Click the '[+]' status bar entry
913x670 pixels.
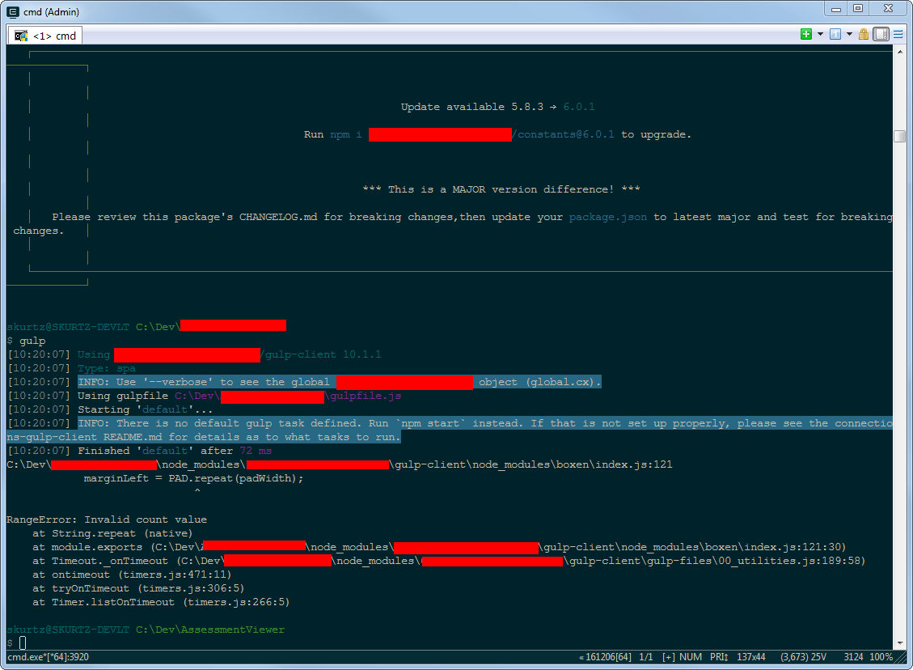(x=669, y=657)
